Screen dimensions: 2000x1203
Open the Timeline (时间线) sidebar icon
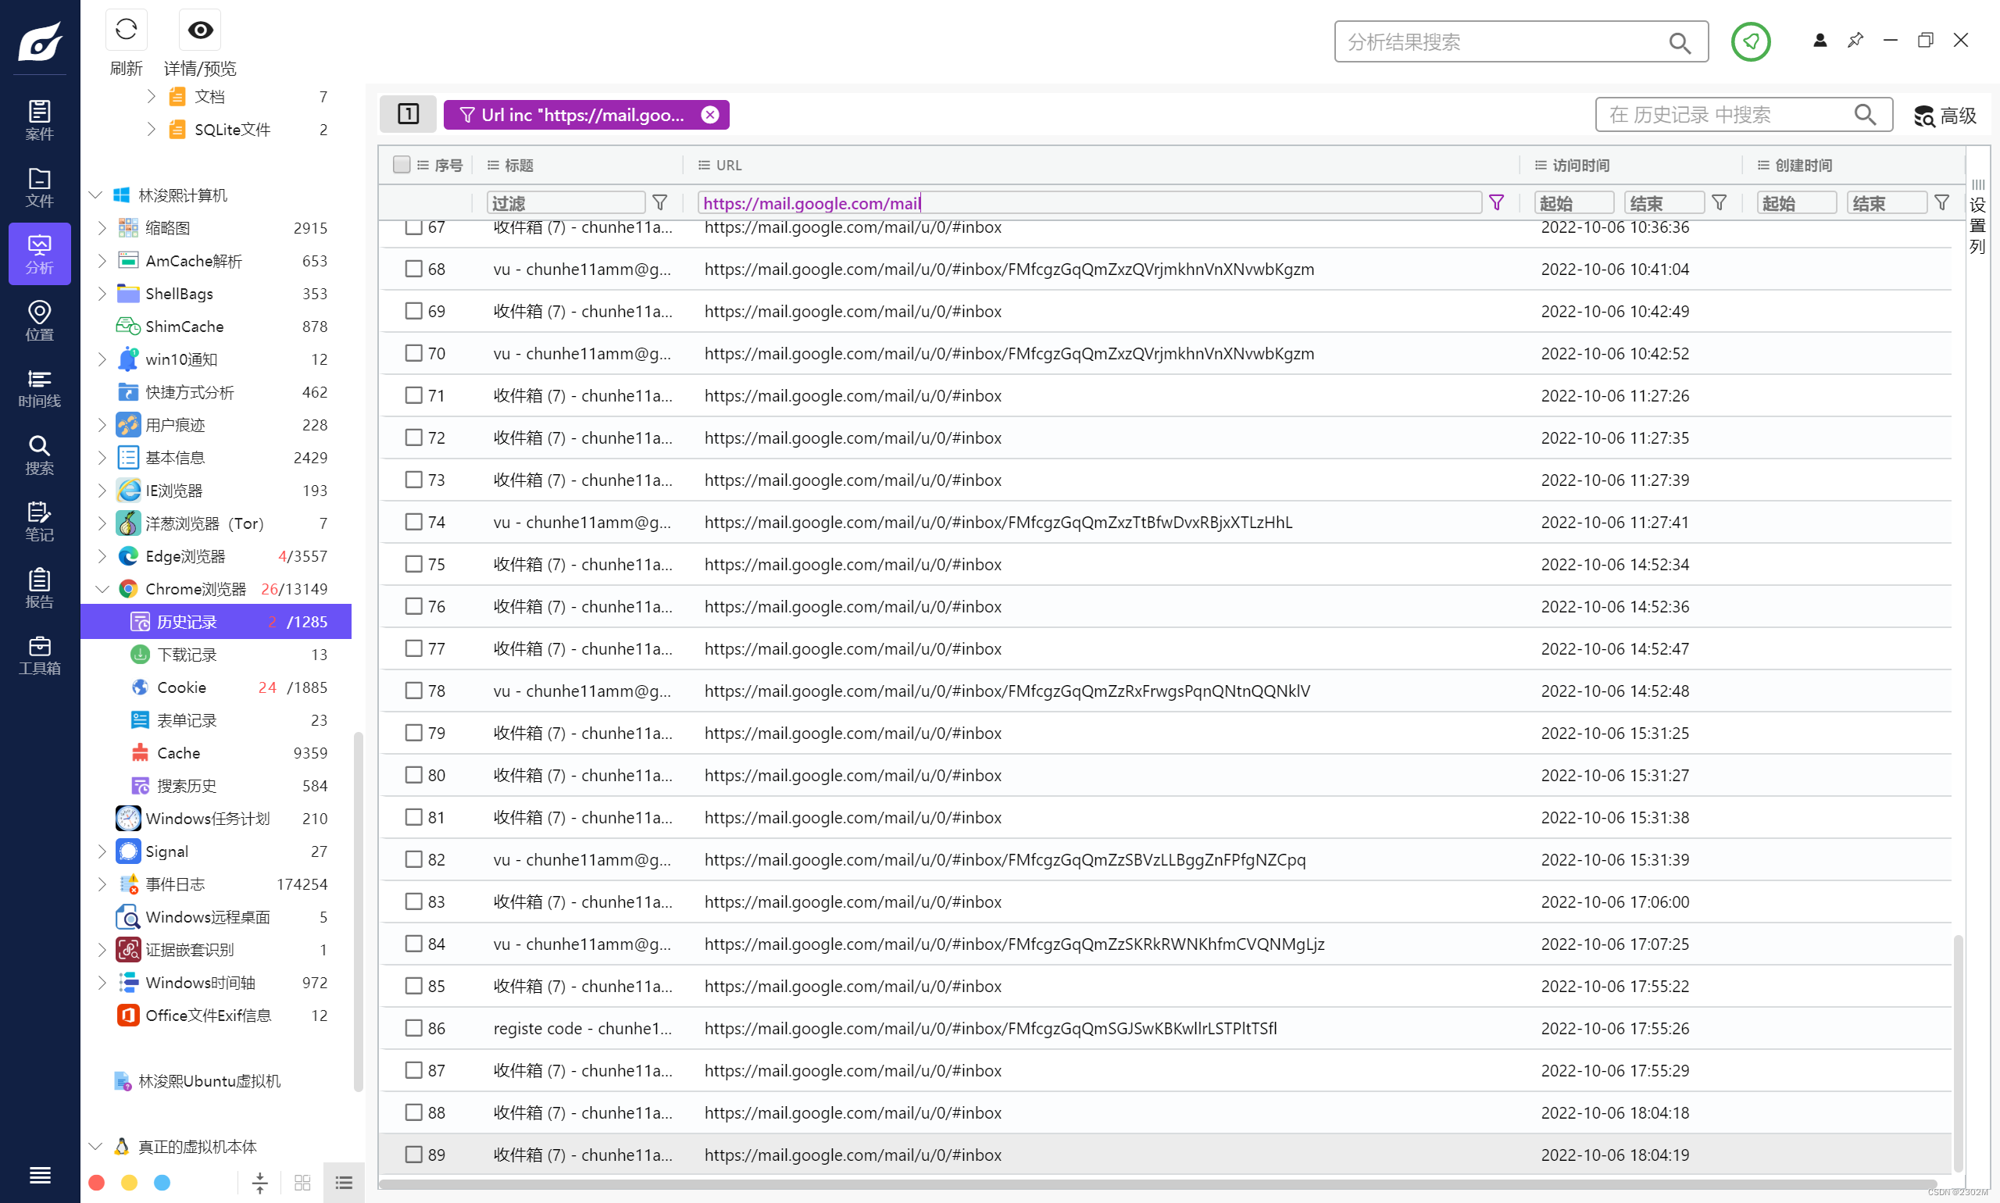coord(39,388)
